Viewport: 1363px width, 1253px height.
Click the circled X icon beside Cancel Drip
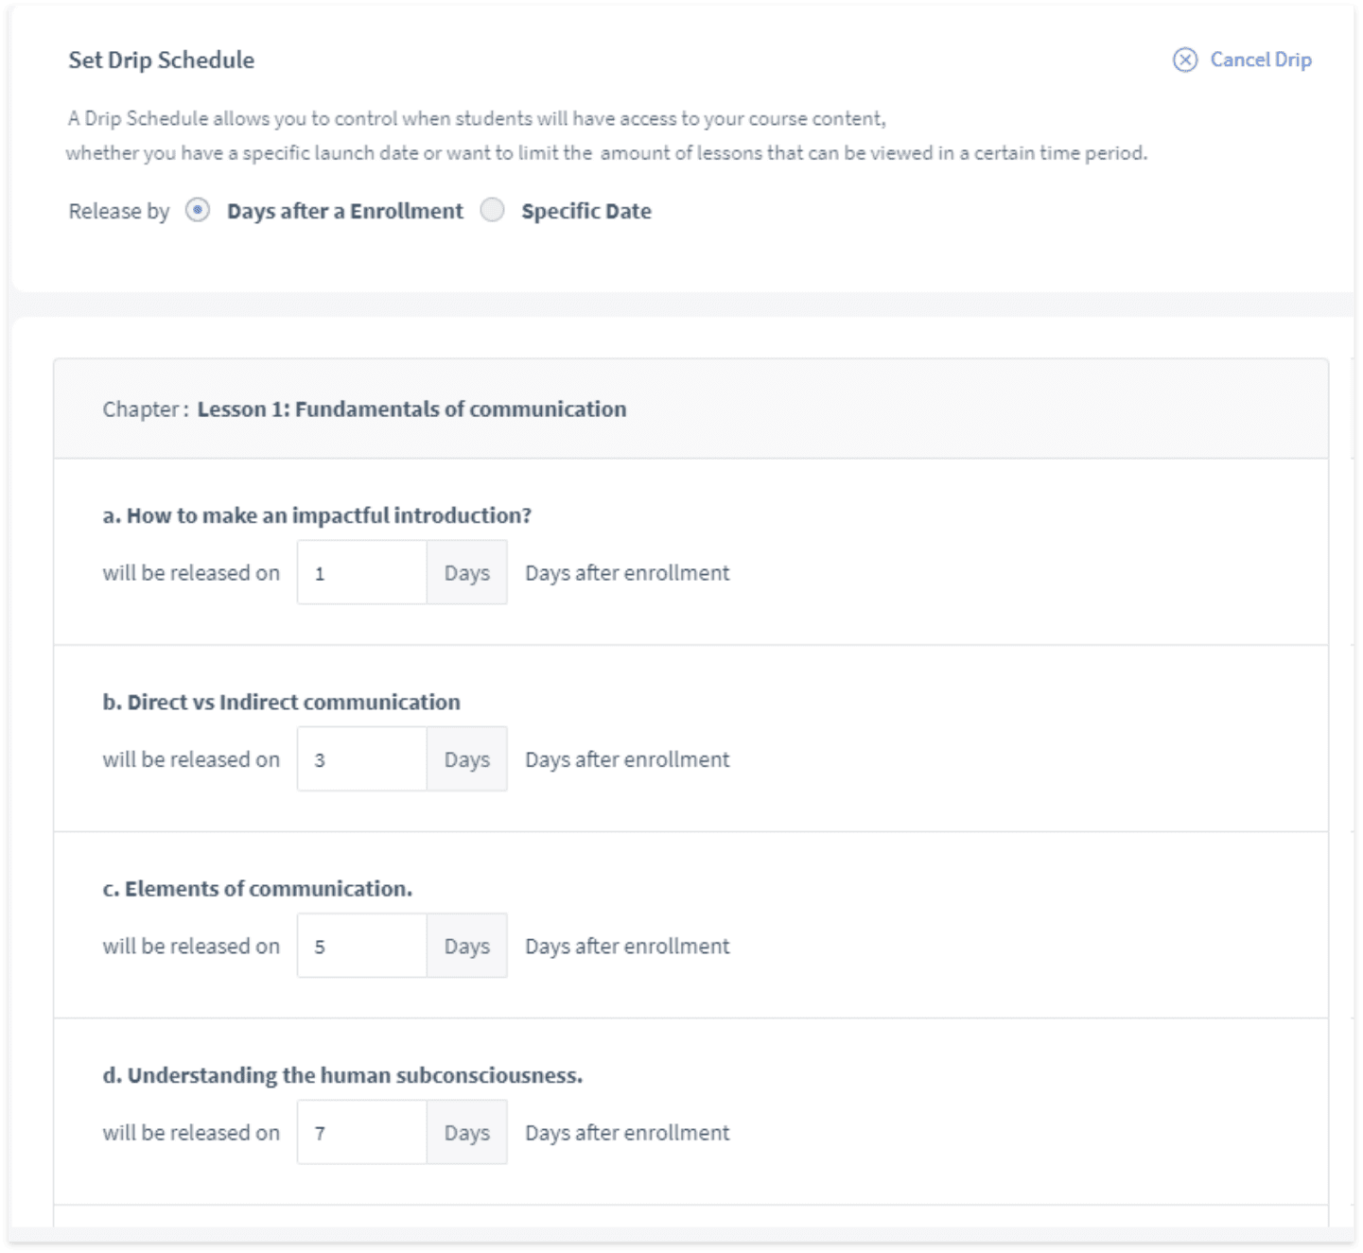1183,60
